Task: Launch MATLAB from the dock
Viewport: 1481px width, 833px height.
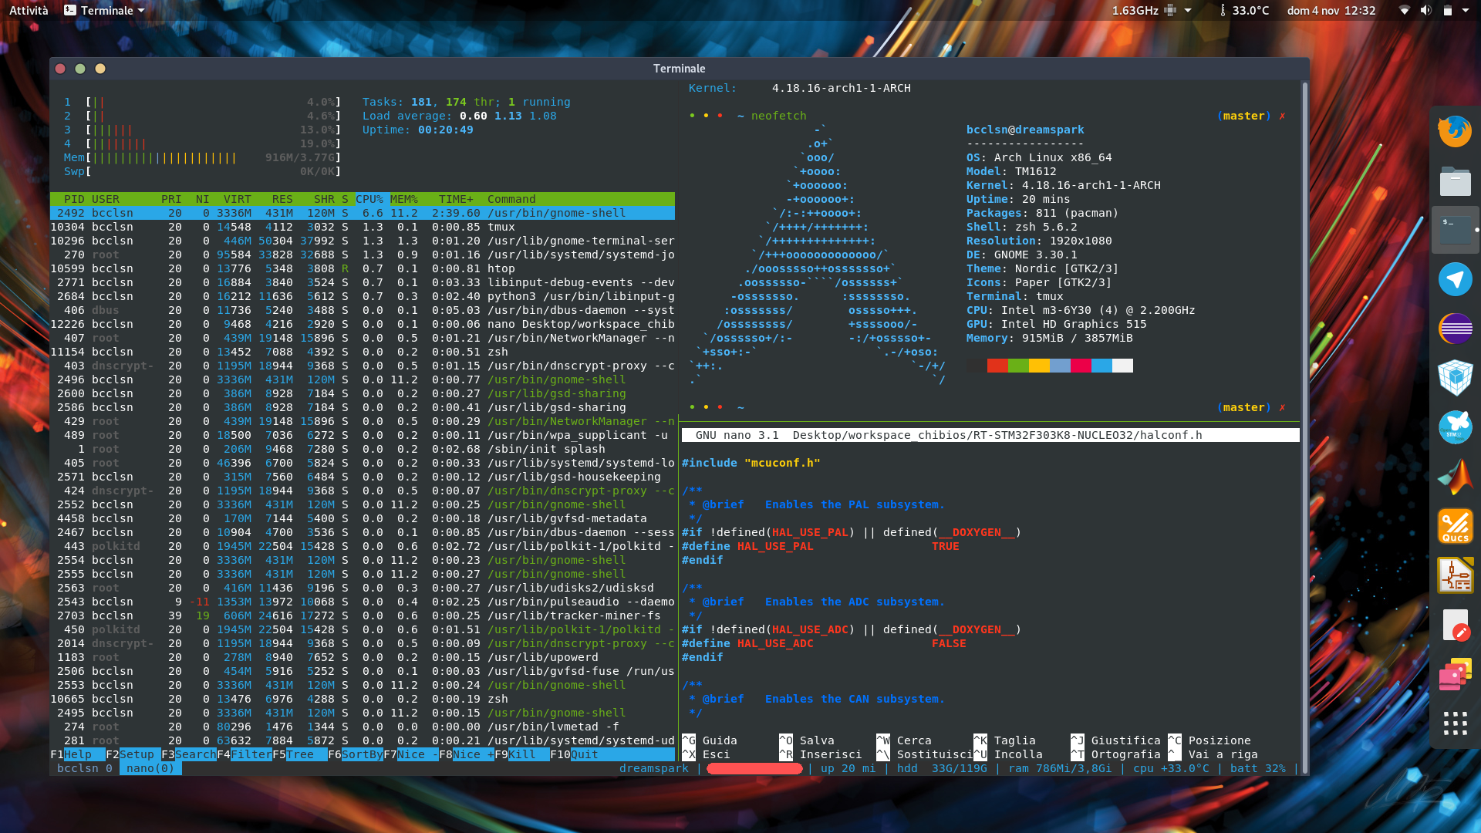Action: click(x=1455, y=477)
